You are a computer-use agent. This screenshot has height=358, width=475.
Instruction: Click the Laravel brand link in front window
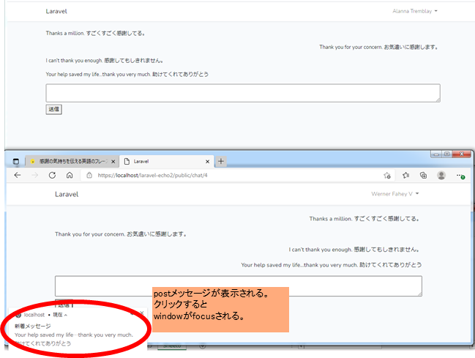[67, 194]
